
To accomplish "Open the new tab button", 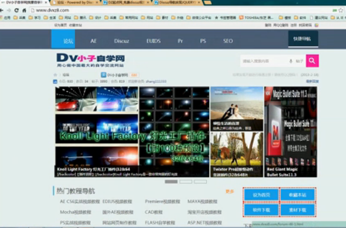I will tap(208, 2).
